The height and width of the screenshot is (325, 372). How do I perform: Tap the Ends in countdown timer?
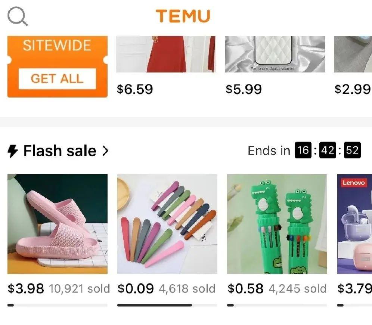point(304,151)
